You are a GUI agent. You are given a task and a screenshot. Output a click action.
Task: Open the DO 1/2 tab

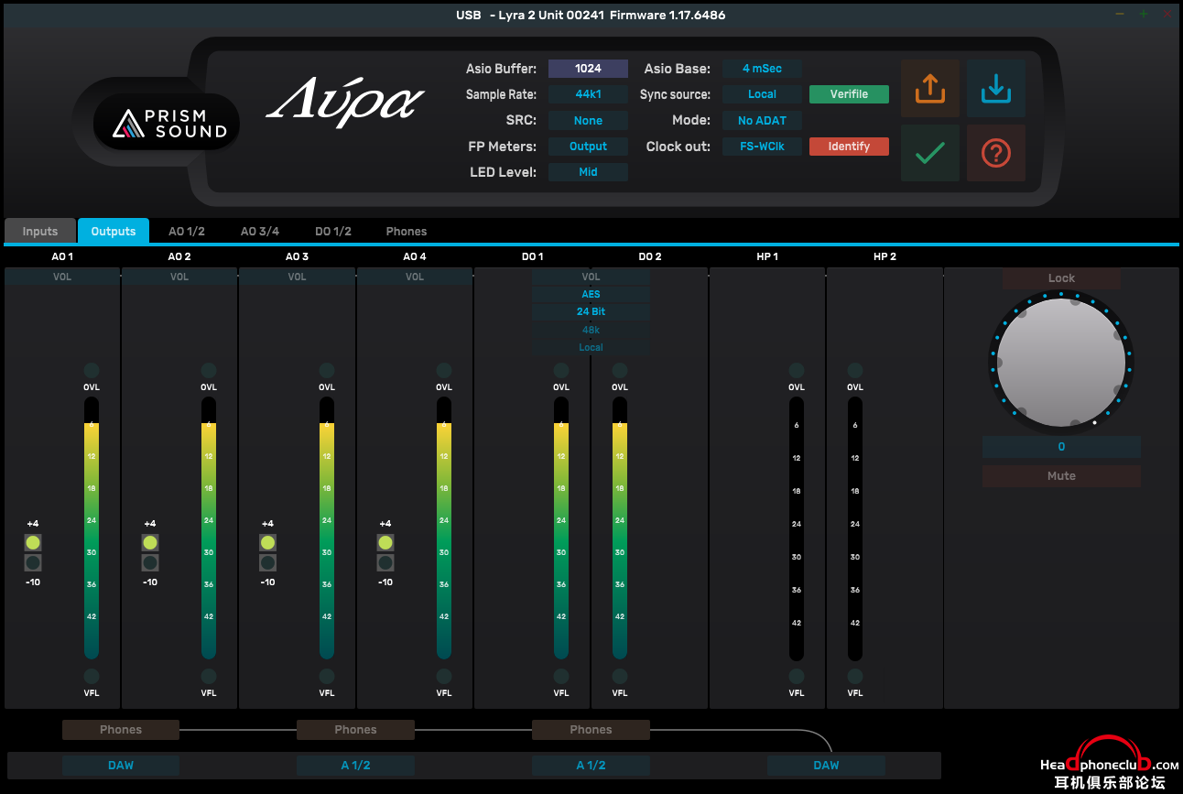pos(333,232)
